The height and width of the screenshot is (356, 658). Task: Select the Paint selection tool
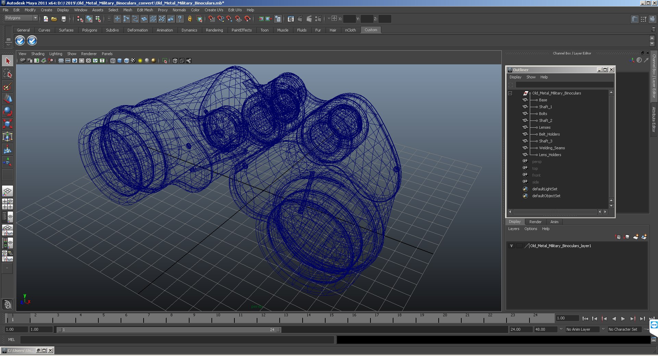(x=8, y=86)
